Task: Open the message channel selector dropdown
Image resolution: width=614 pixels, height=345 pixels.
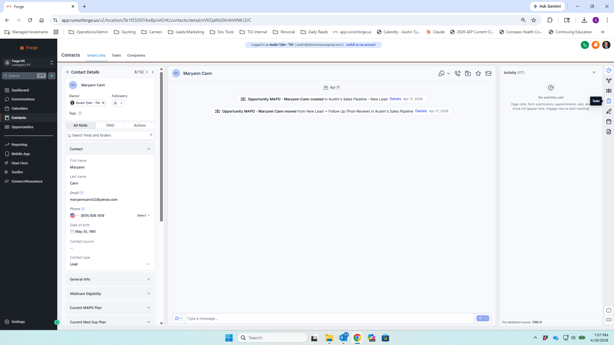Action: [179, 318]
